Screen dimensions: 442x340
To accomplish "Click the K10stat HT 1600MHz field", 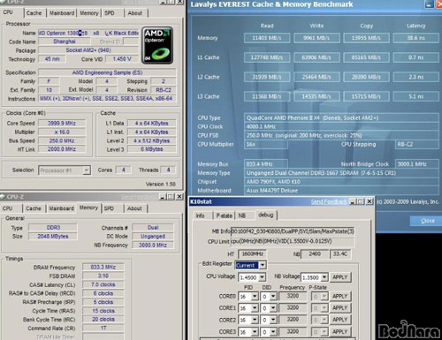I will (252, 253).
